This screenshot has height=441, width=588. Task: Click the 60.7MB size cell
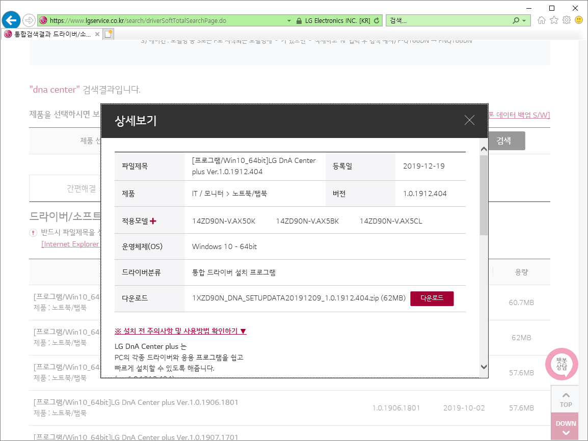(x=521, y=302)
